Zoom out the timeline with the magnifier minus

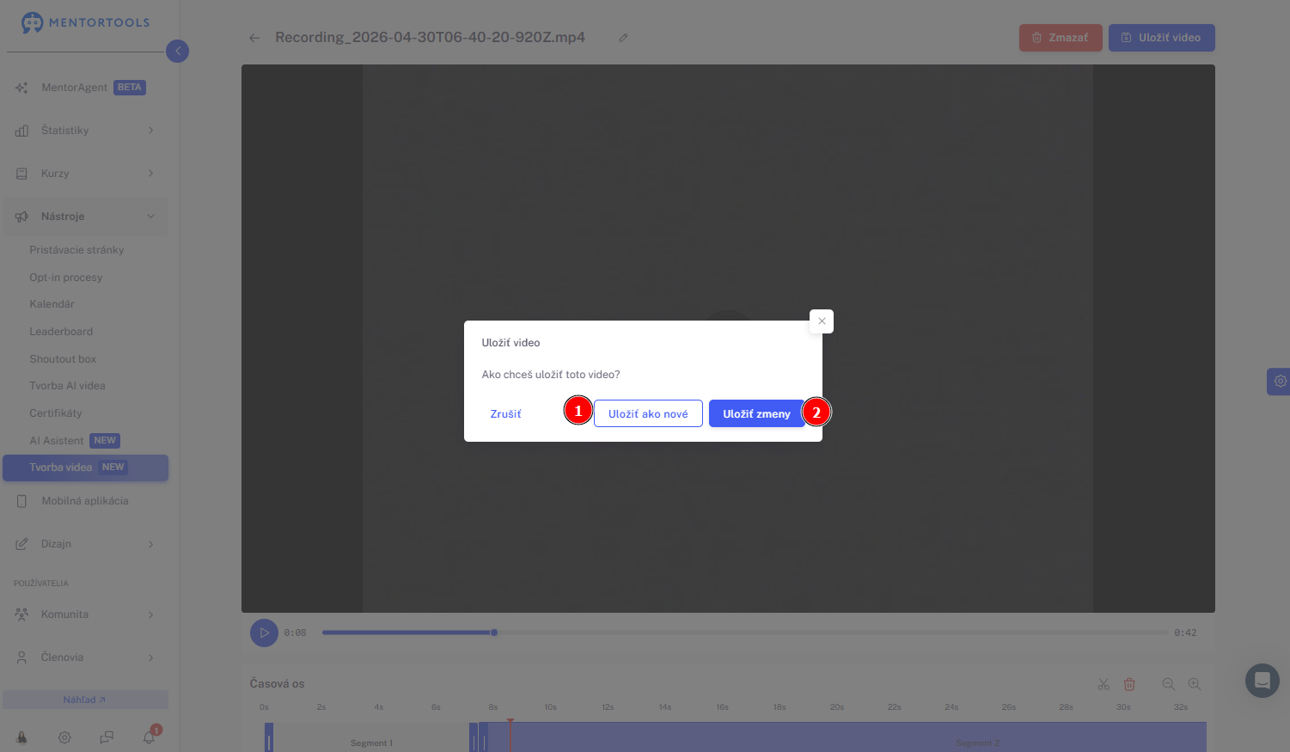(x=1169, y=684)
